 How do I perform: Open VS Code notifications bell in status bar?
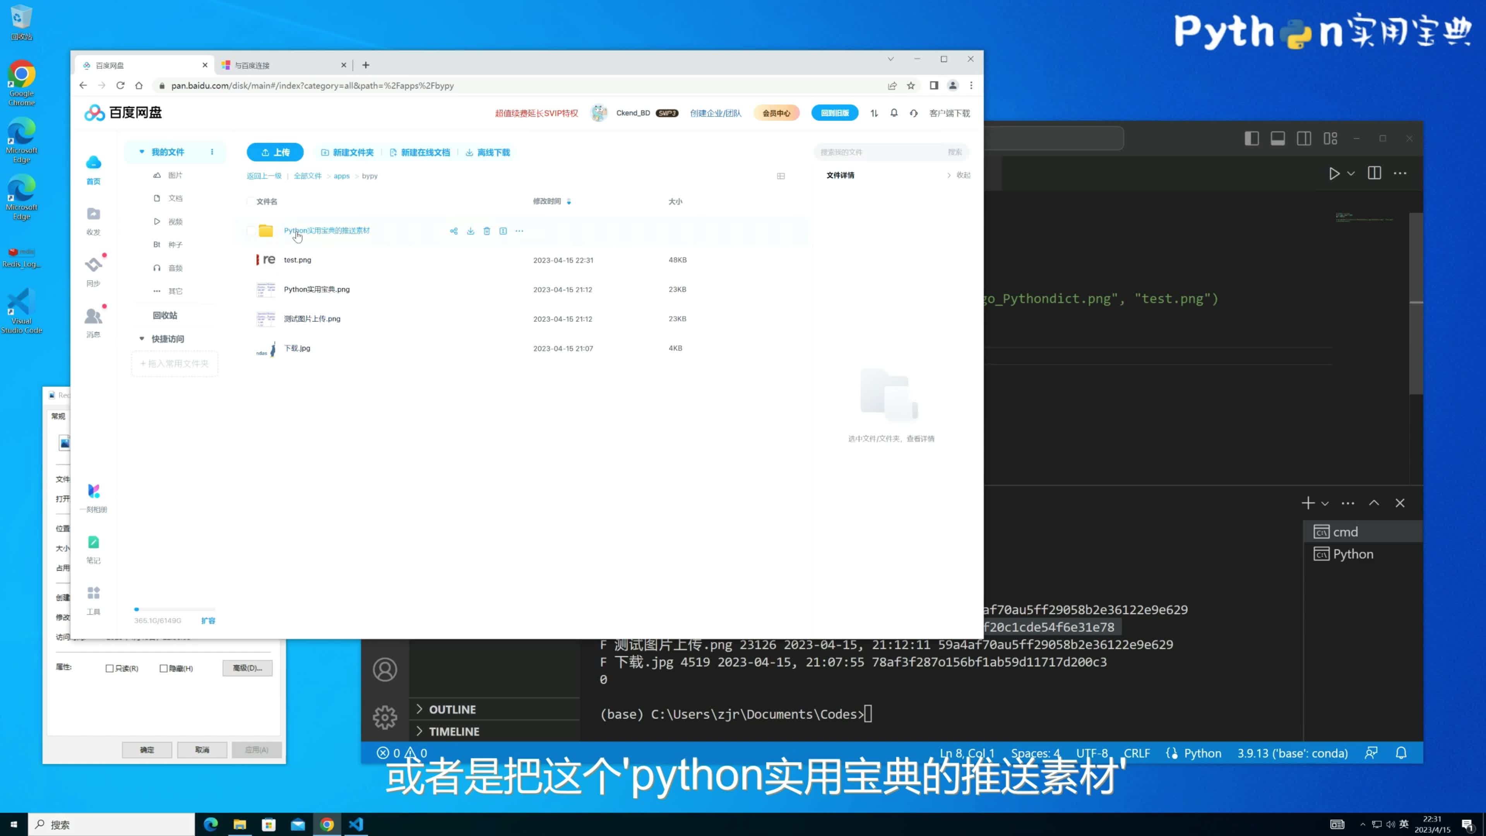(x=1401, y=753)
